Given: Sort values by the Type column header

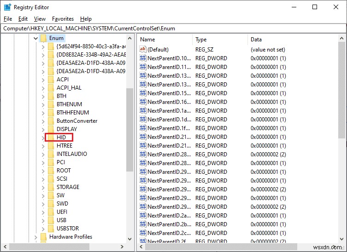Looking at the screenshot, I should click(x=220, y=40).
